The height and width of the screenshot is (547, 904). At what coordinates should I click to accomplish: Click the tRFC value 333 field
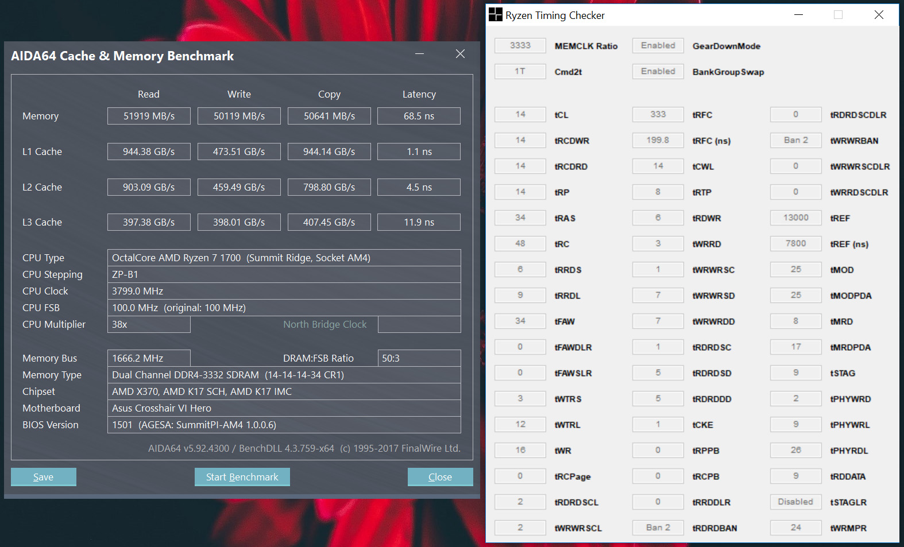[658, 114]
